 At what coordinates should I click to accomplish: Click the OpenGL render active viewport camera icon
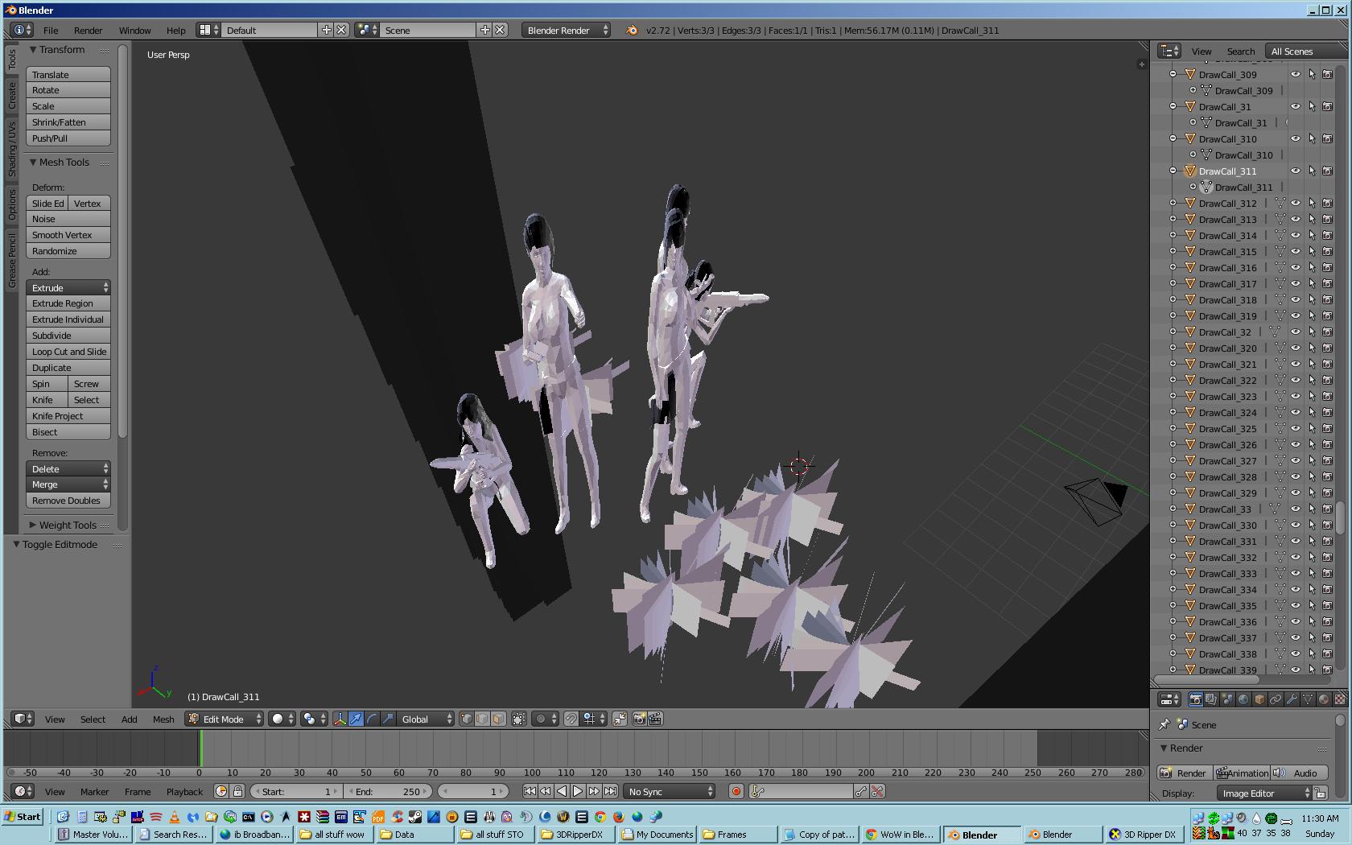point(639,719)
